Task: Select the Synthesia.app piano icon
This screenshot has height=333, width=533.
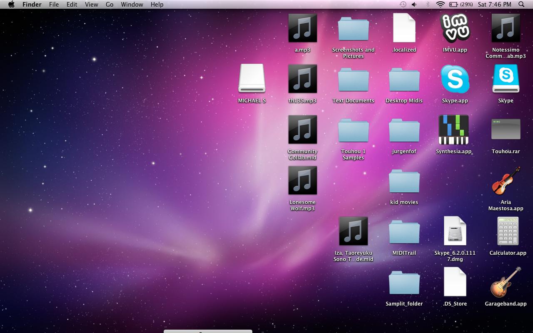Action: [x=453, y=129]
